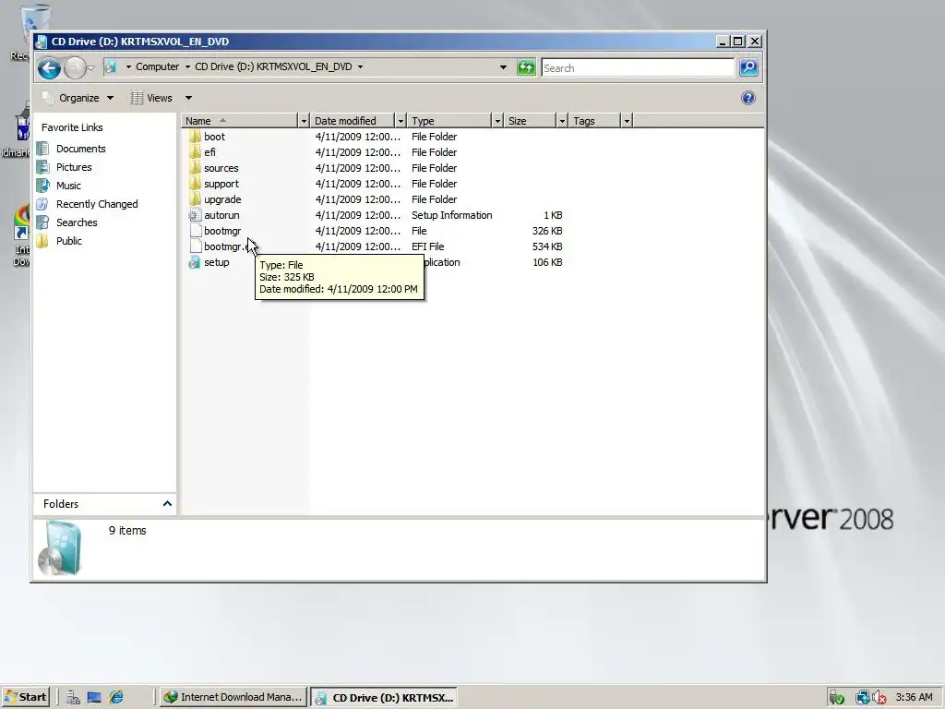Viewport: 945px width, 709px height.
Task: Open Tags column filter dropdown
Action: pos(627,121)
